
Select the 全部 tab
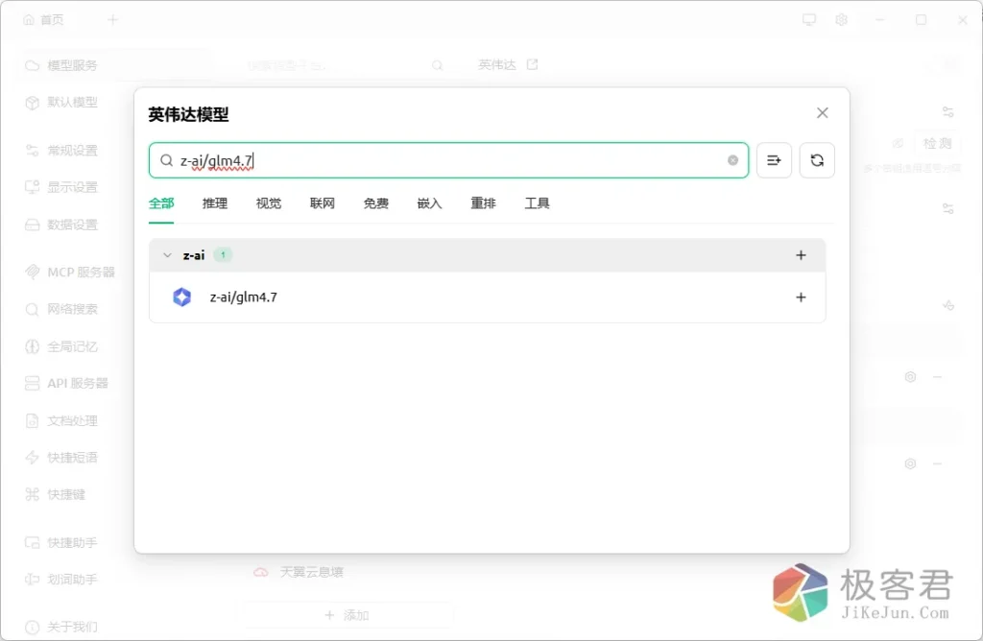click(x=161, y=203)
